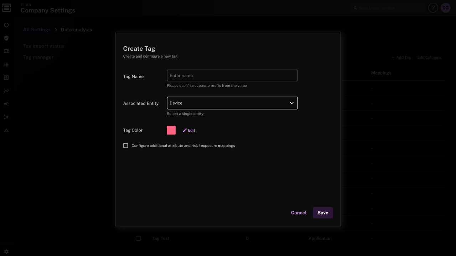Open the CG user avatar menu

[446, 8]
